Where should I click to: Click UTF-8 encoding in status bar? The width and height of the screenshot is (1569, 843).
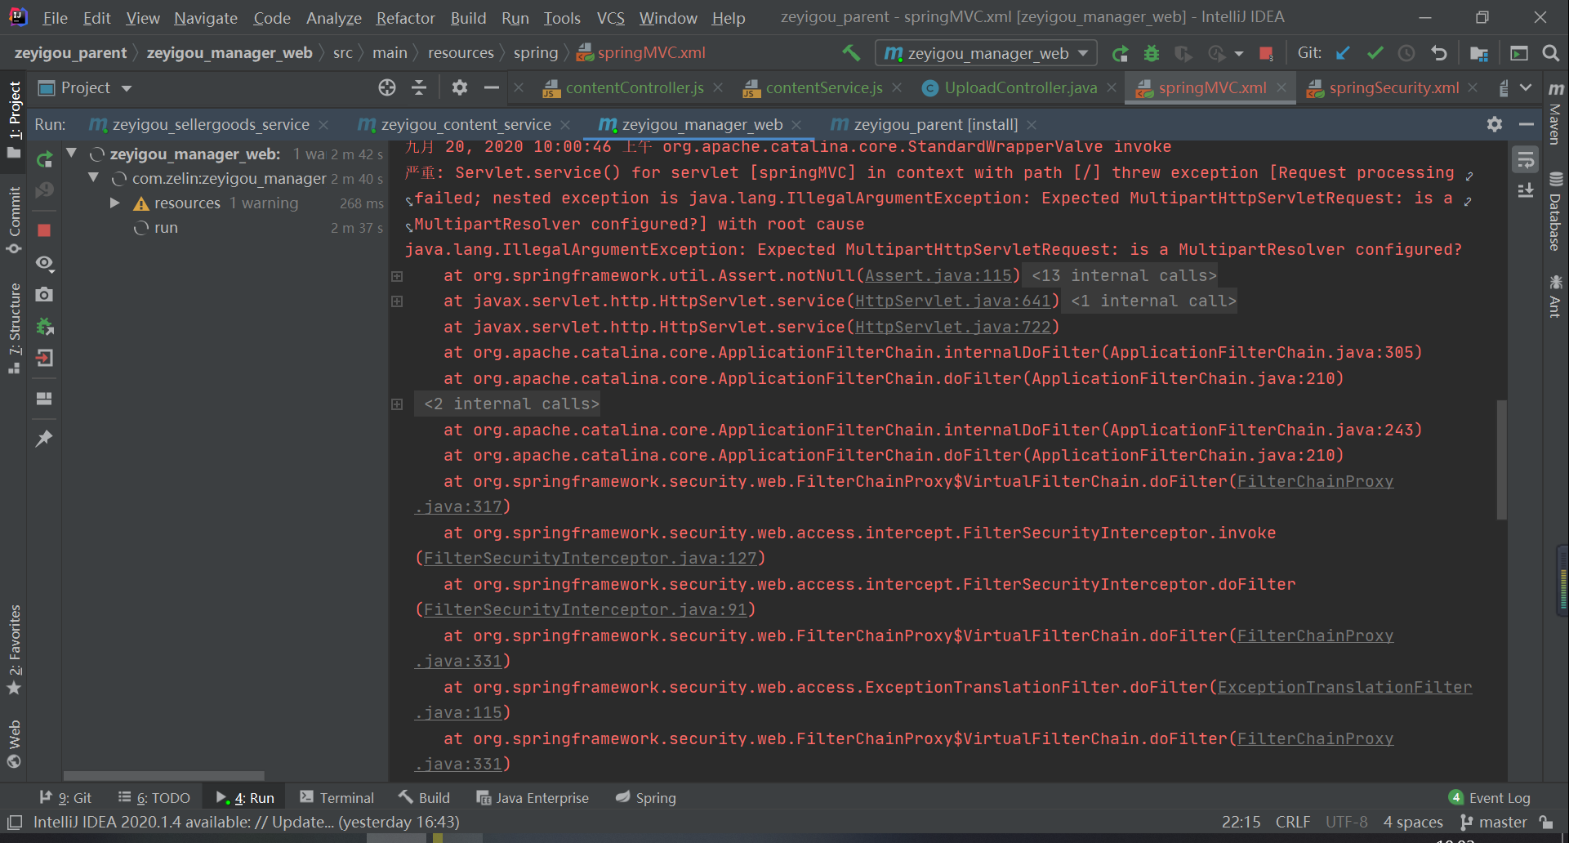click(1346, 822)
